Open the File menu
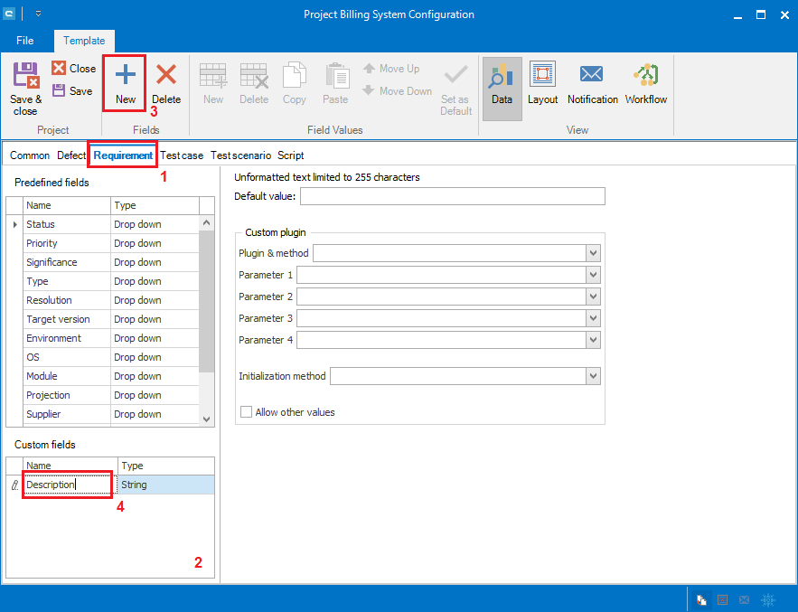Image resolution: width=798 pixels, height=612 pixels. [25, 41]
